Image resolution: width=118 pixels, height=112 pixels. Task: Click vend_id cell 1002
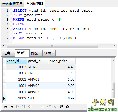pyautogui.click(x=16, y=98)
